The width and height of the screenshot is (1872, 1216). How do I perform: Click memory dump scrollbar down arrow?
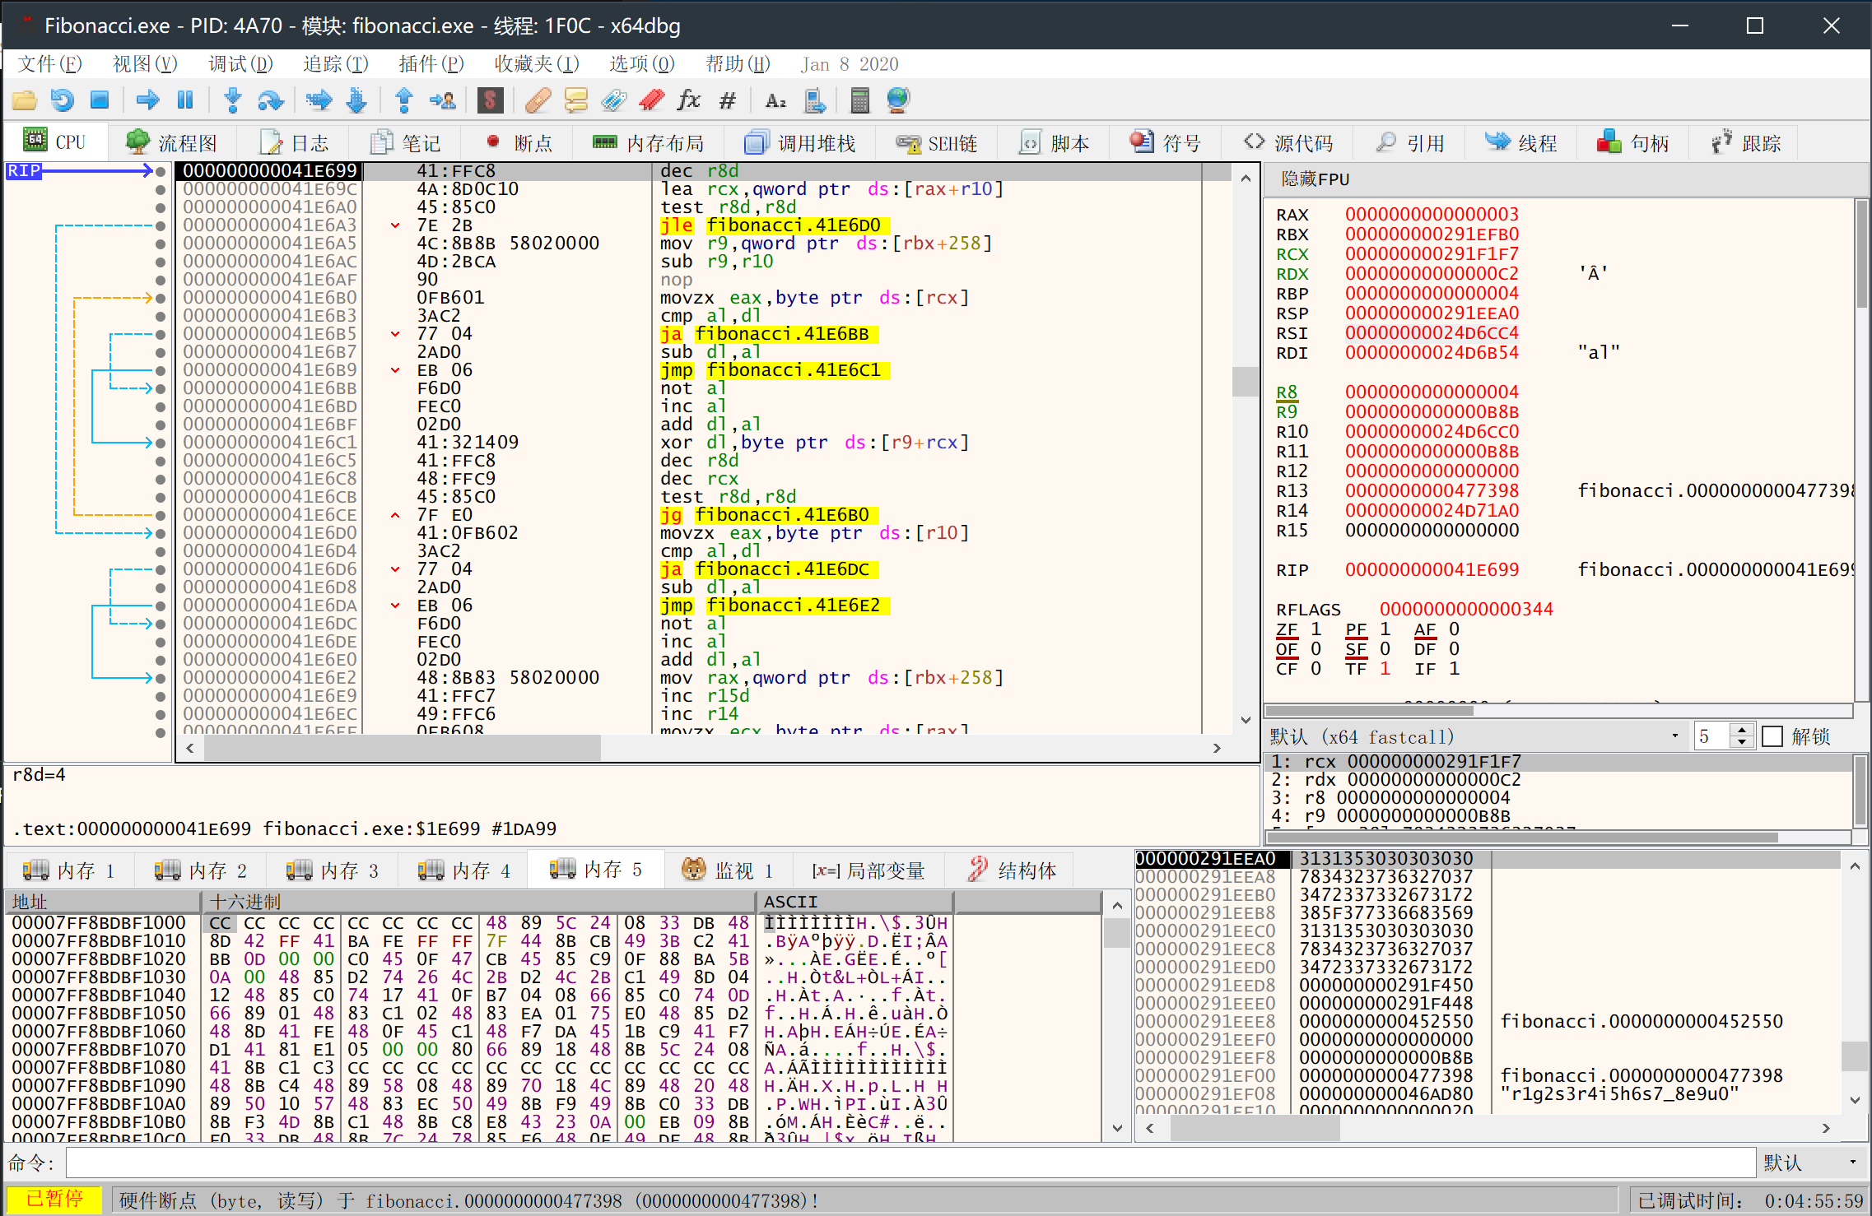click(x=1117, y=1128)
